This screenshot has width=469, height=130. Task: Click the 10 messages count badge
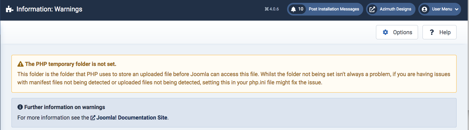pos(300,9)
